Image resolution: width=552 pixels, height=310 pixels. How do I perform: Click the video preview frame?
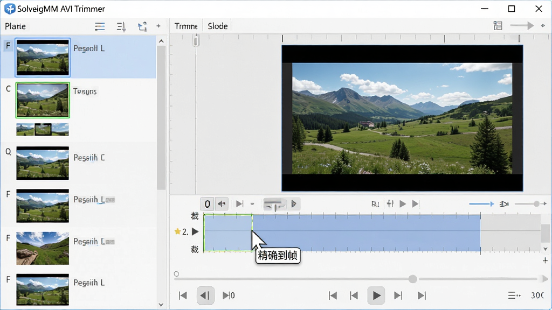402,118
